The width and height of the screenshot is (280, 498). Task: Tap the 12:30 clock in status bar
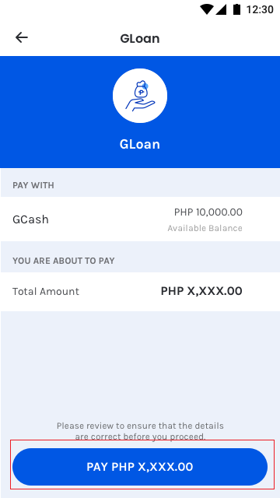click(260, 9)
